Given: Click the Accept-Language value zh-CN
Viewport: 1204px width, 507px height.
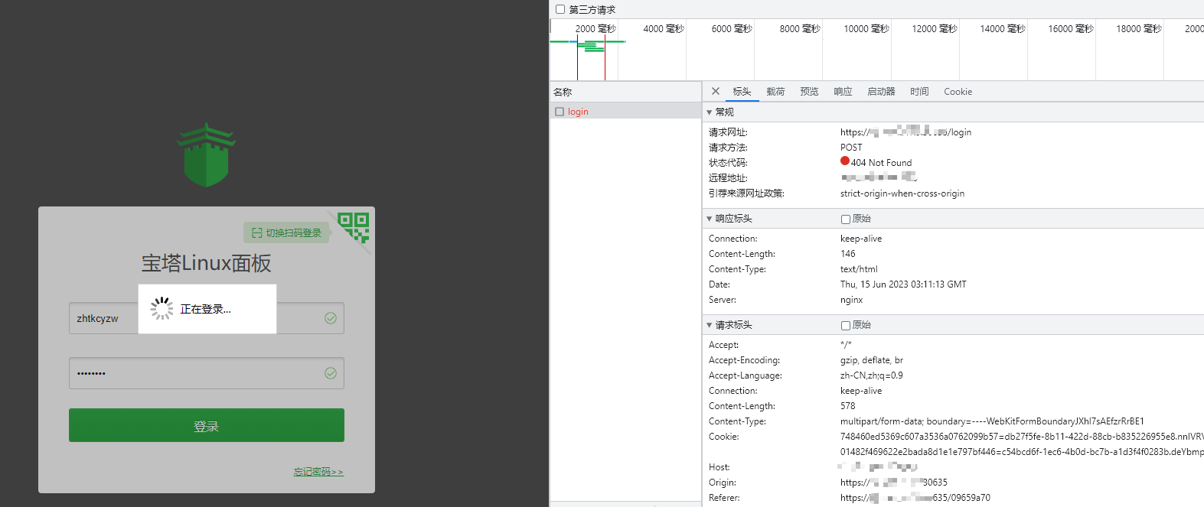Looking at the screenshot, I should click(x=872, y=375).
